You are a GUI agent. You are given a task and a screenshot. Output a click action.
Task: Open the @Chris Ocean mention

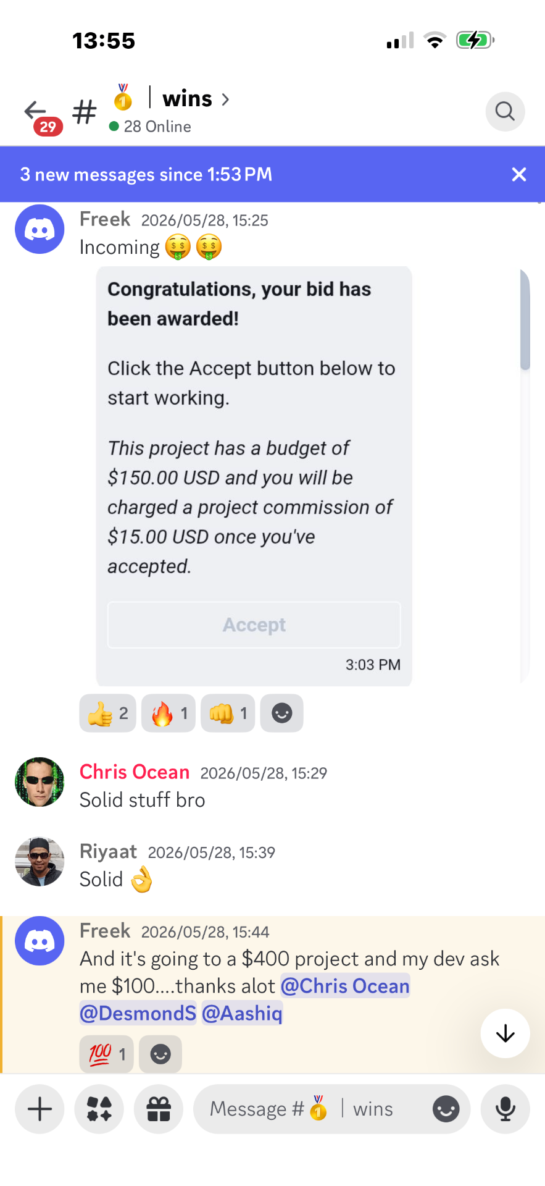click(x=345, y=986)
